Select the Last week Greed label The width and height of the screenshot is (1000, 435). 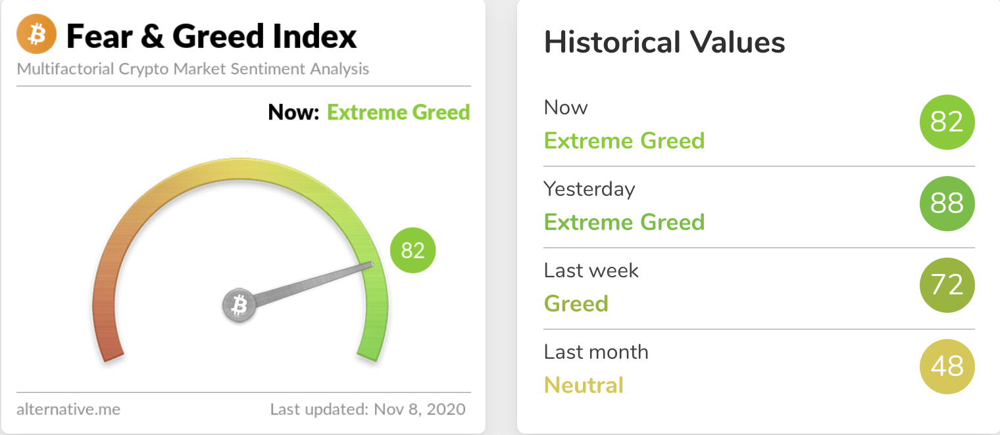point(576,303)
